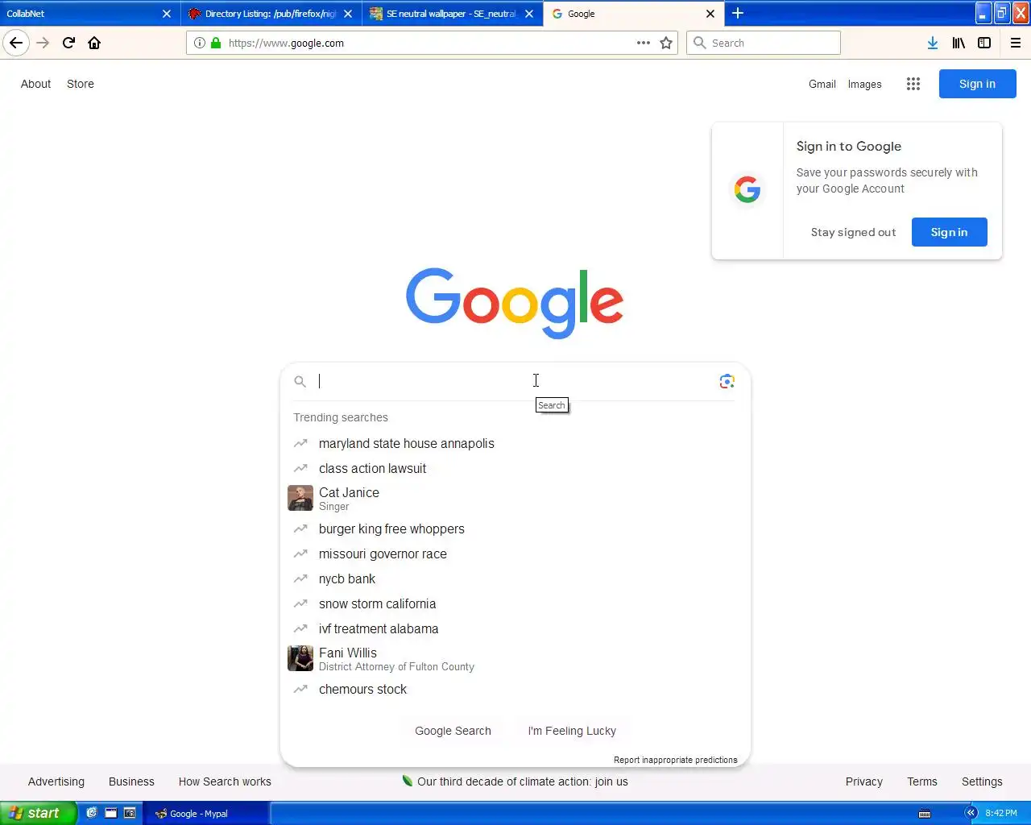Click the Google Search button
Screen dimensions: 1031x825
coord(453,731)
